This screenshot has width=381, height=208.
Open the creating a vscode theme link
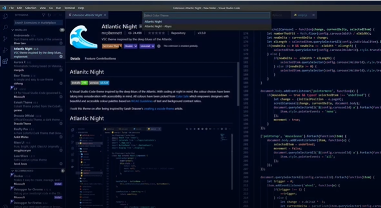point(159,109)
